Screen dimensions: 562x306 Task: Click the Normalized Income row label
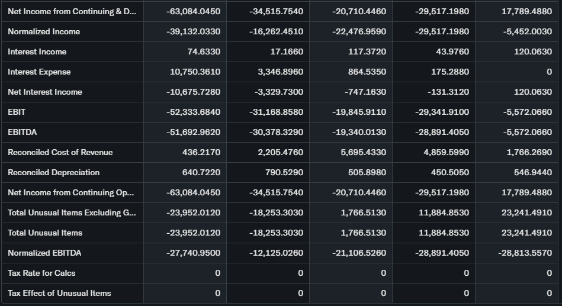point(44,31)
